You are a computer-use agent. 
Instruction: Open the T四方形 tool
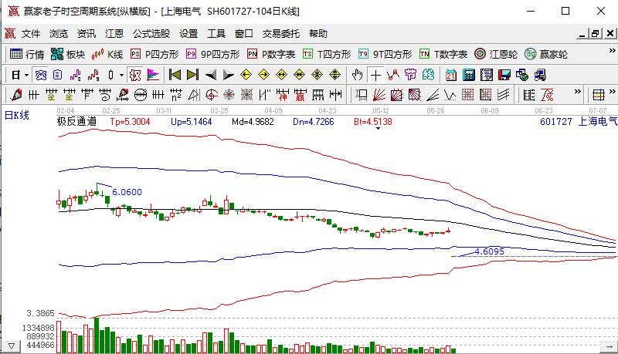pos(327,54)
